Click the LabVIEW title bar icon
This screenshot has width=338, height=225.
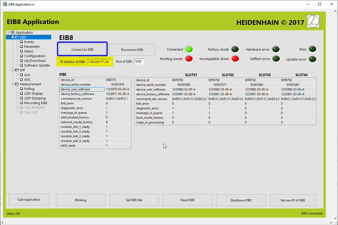tap(5, 4)
